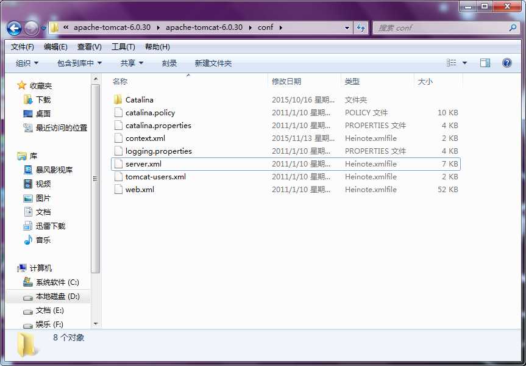Select the server.xml file icon
526x366 pixels.
118,163
